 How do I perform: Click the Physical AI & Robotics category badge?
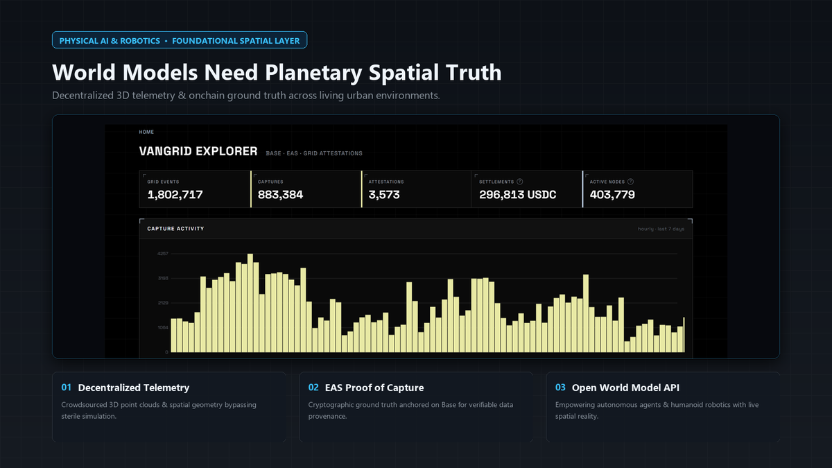click(180, 40)
